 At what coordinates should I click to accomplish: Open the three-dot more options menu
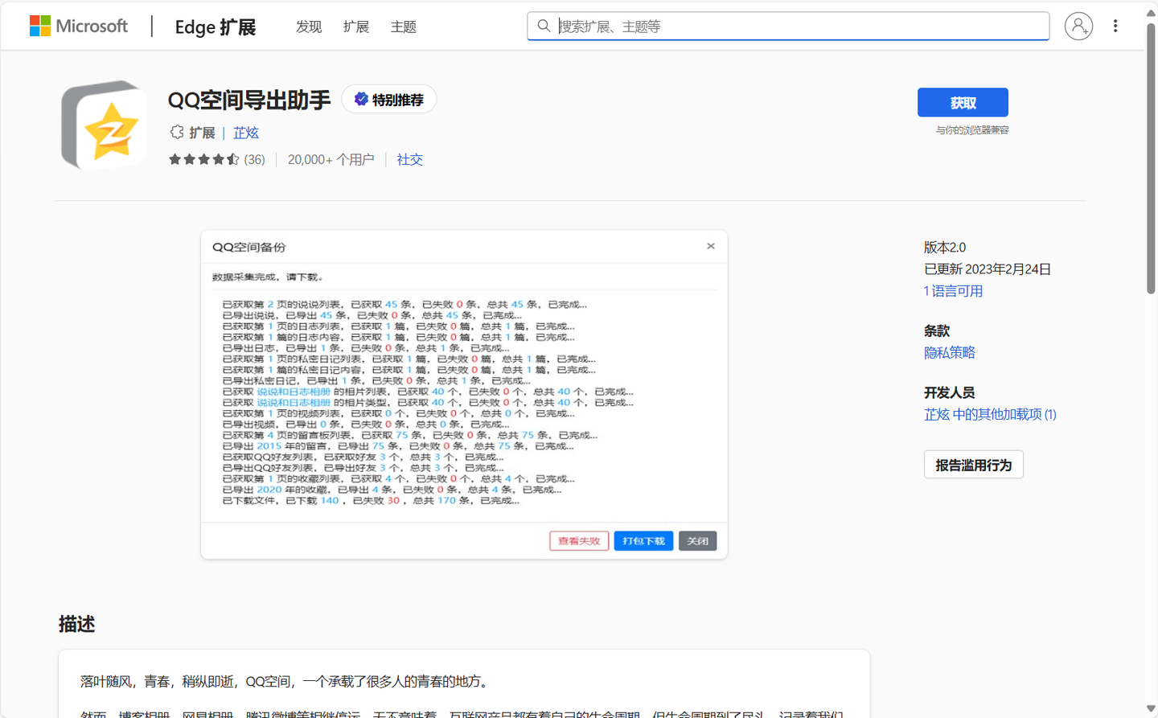coord(1115,27)
